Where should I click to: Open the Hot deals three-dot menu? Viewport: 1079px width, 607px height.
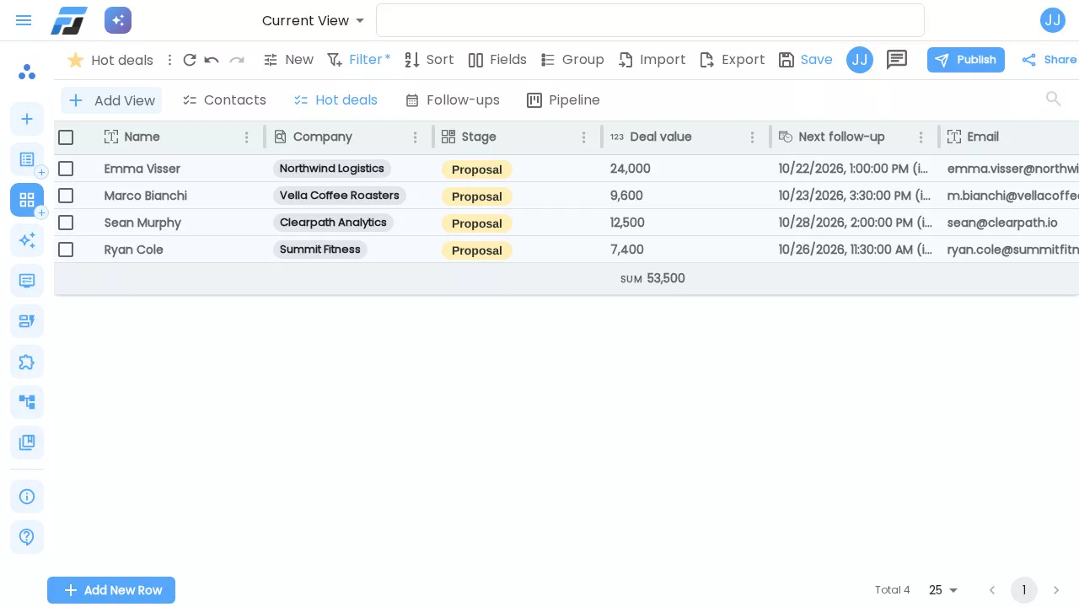(x=169, y=60)
